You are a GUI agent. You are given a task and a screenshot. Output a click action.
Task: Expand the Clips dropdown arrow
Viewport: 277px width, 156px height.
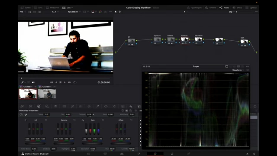(x=72, y=8)
